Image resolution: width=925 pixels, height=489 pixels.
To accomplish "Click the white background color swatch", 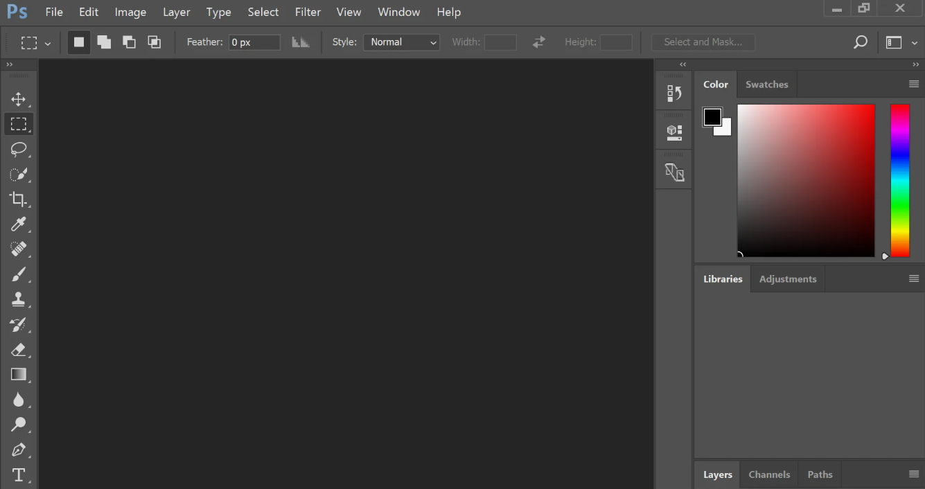I will pyautogui.click(x=726, y=131).
